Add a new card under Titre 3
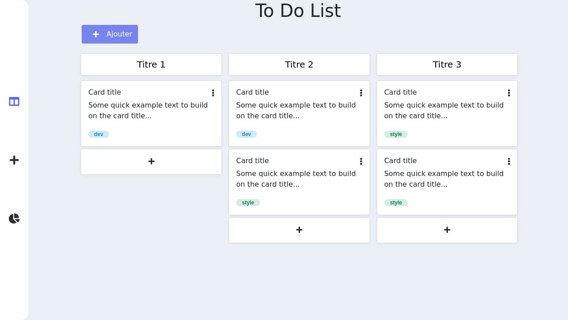Viewport: 568px width, 320px height. pos(447,230)
